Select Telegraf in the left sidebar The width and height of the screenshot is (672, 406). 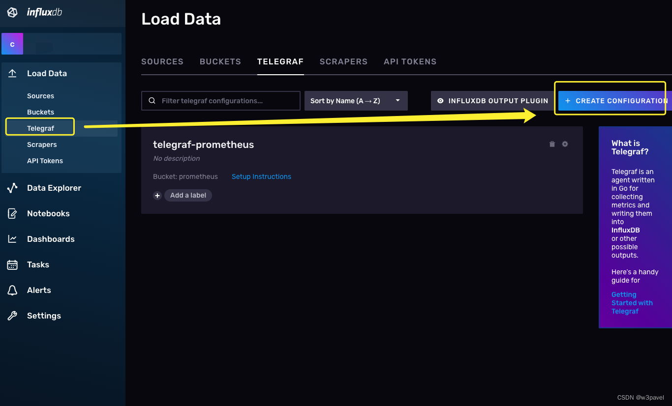(x=41, y=128)
